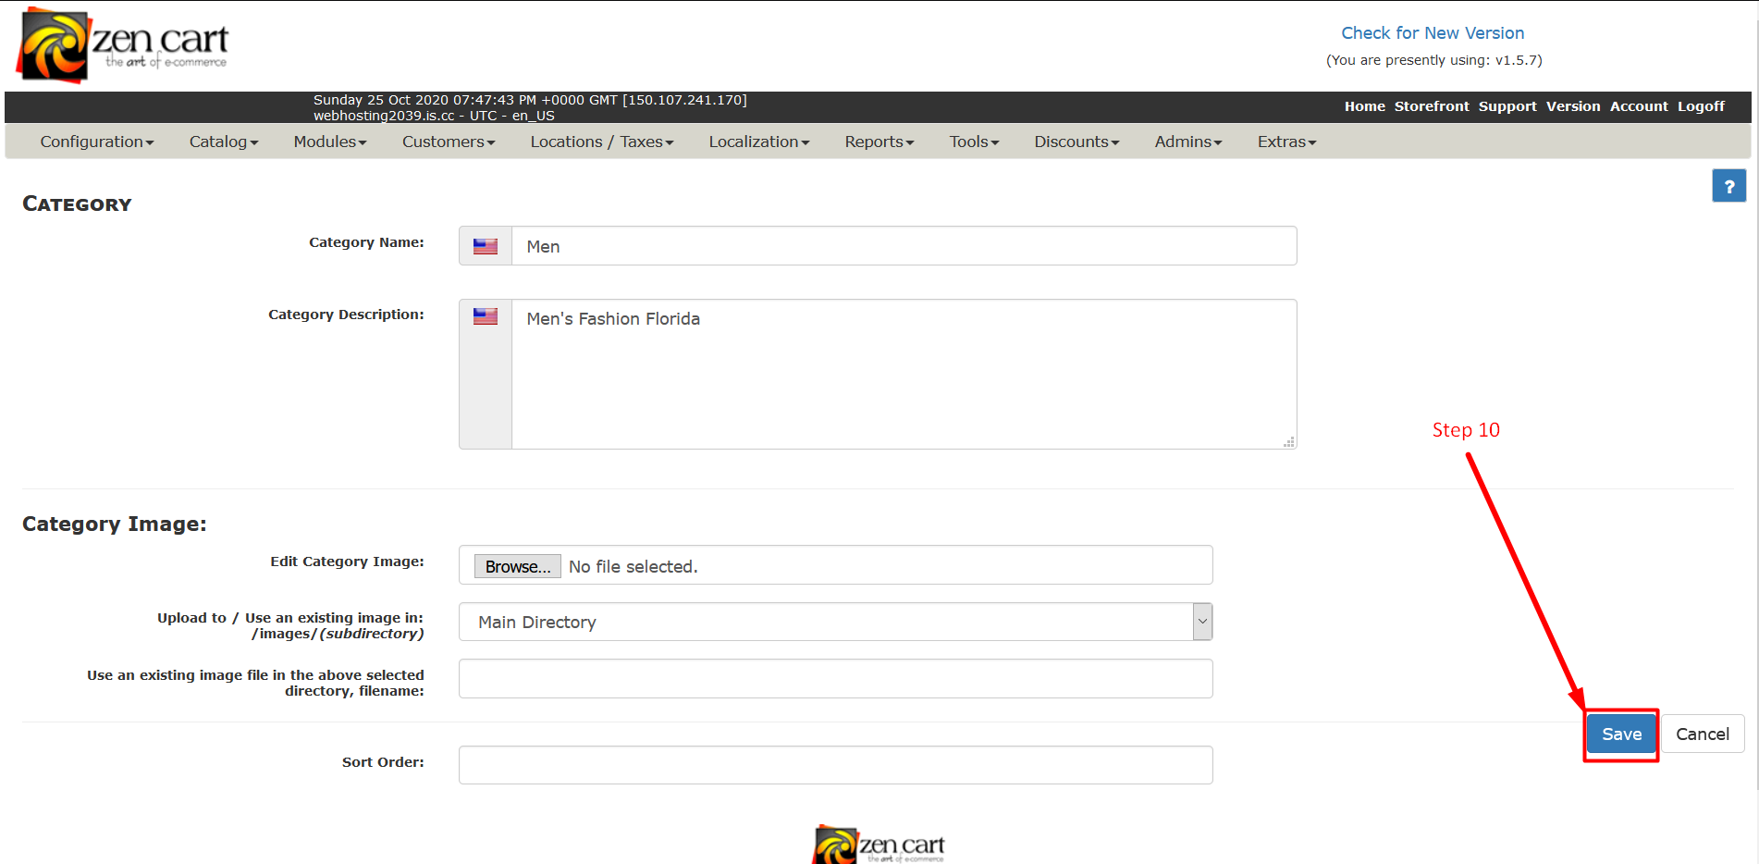This screenshot has height=864, width=1759.
Task: Click the existing image filename field
Action: tap(835, 678)
